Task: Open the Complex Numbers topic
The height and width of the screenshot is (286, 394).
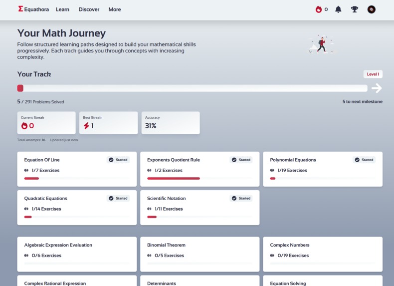Action: [323, 254]
